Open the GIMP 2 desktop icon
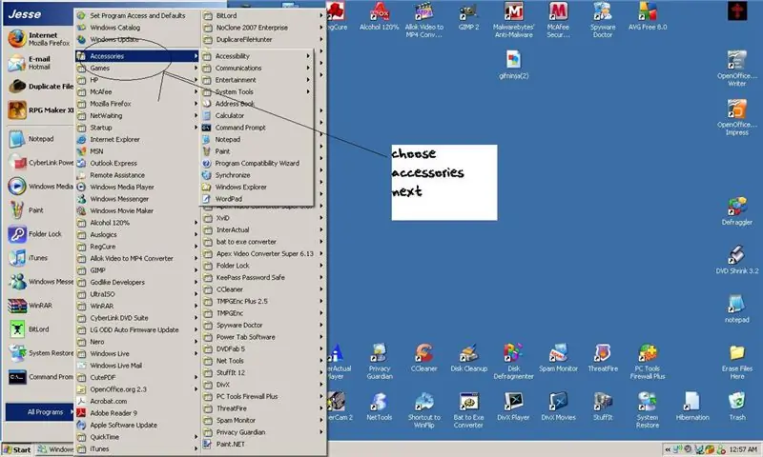The image size is (763, 457). coord(468,16)
